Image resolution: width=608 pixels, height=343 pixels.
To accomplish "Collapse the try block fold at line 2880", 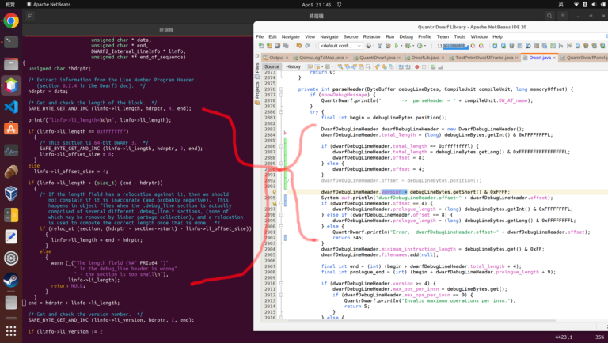I will pos(281,112).
